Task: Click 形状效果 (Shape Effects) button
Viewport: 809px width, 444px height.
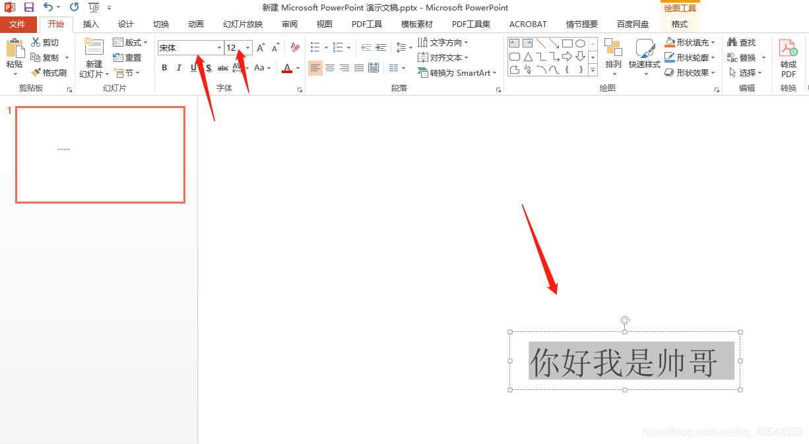Action: (x=690, y=72)
